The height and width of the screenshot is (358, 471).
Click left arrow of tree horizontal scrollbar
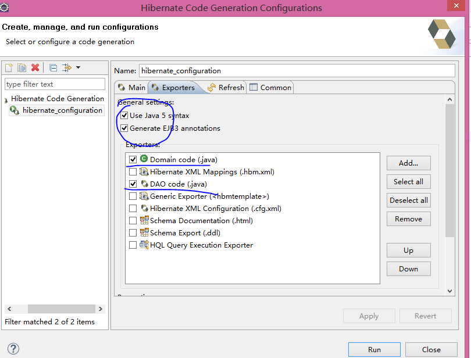9,309
